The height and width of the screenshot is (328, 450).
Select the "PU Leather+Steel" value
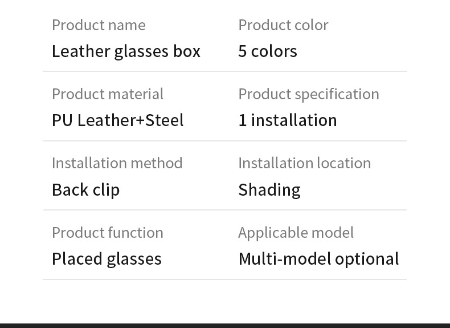coord(118,120)
